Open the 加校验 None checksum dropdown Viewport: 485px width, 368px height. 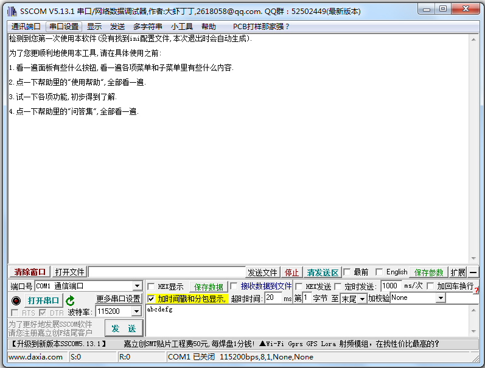(441, 298)
